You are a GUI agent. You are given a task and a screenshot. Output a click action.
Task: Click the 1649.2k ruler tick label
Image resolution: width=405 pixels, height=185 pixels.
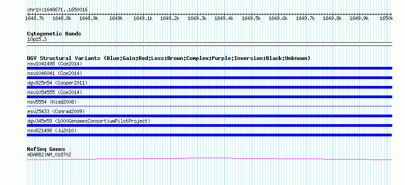(170, 18)
